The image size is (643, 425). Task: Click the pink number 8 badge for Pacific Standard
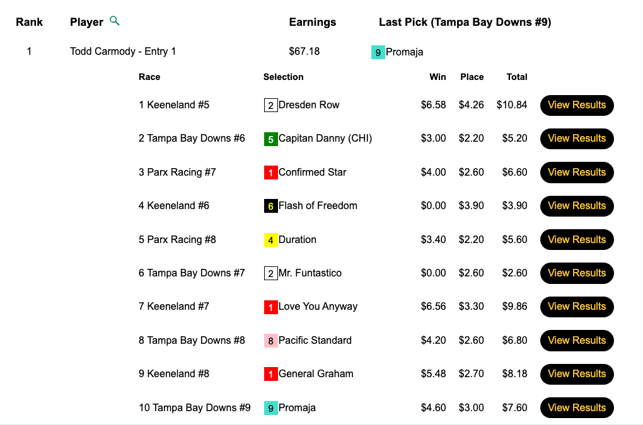270,341
